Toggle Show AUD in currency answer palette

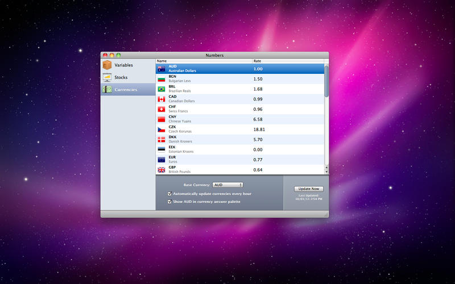click(169, 202)
